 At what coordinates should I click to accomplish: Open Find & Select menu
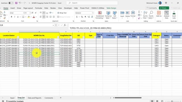(x=151, y=15)
